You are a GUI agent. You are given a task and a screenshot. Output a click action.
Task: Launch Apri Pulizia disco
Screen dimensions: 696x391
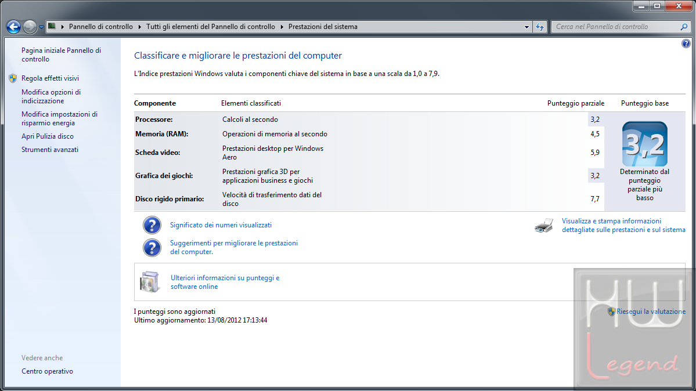point(48,136)
